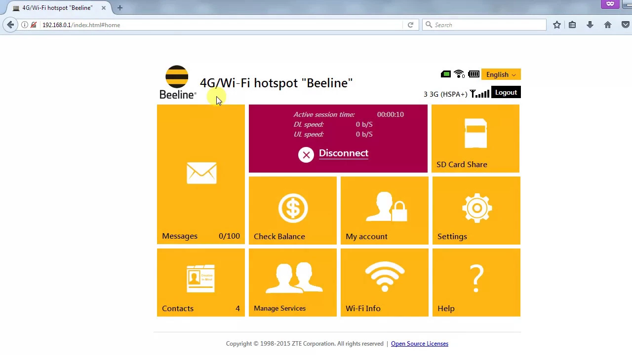The image size is (632, 355).
Task: Open the Messages envelope tile
Action: pos(201,174)
